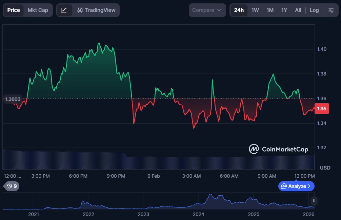Viewport: 341px width, 220px height.
Task: Switch to TradingView candlestick chart
Action: point(96,10)
